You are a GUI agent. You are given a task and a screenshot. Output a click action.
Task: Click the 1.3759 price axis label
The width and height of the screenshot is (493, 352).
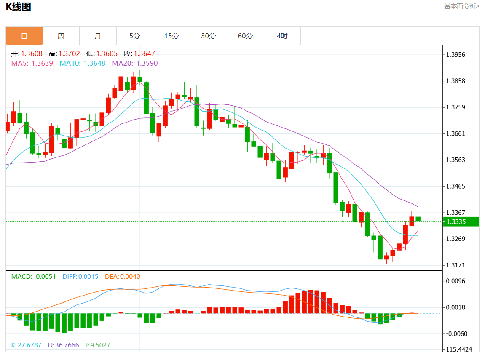pyautogui.click(x=455, y=107)
